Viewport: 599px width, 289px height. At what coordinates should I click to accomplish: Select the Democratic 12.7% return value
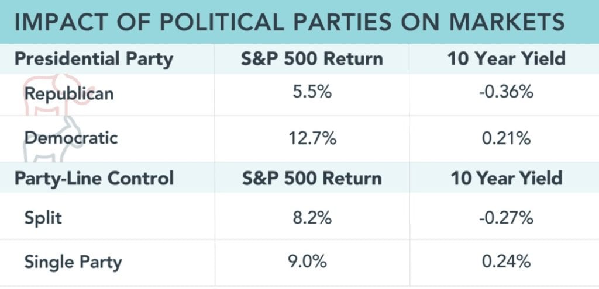312,138
